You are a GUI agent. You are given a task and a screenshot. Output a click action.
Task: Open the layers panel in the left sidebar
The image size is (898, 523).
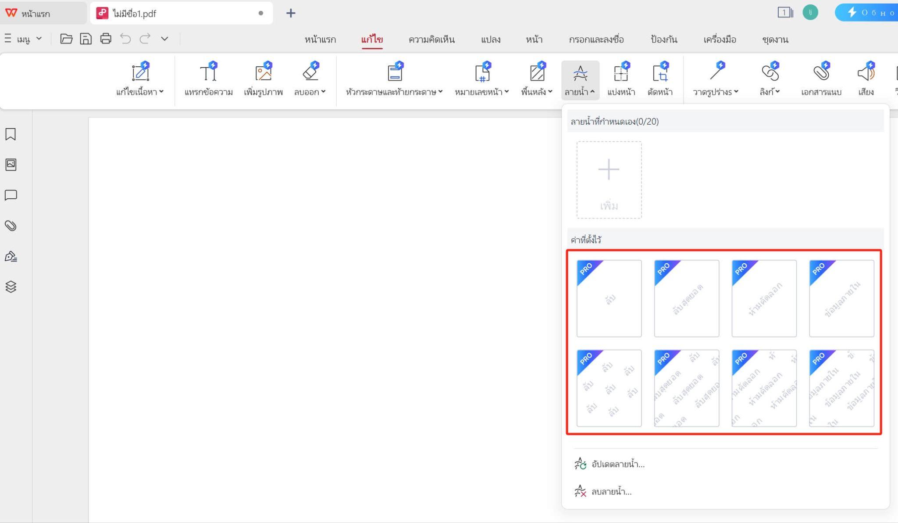[11, 287]
